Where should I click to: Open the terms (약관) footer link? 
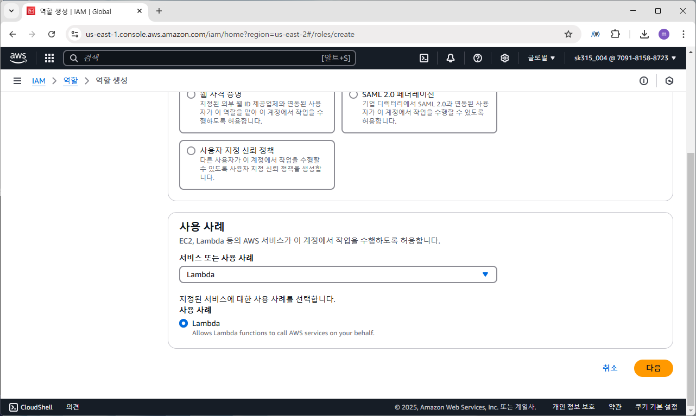tap(615, 407)
